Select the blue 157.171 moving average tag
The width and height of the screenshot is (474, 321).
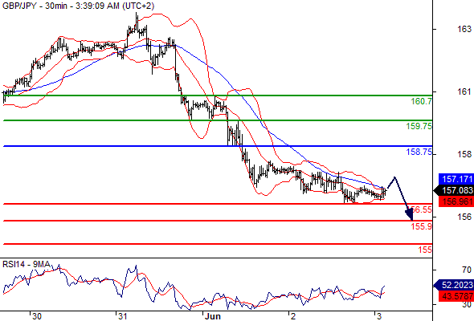456,179
